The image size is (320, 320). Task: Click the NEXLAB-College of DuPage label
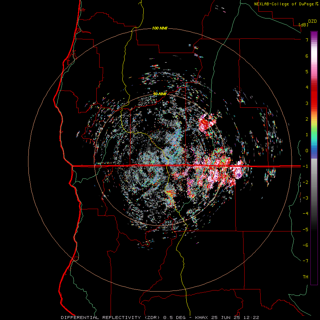click(285, 4)
